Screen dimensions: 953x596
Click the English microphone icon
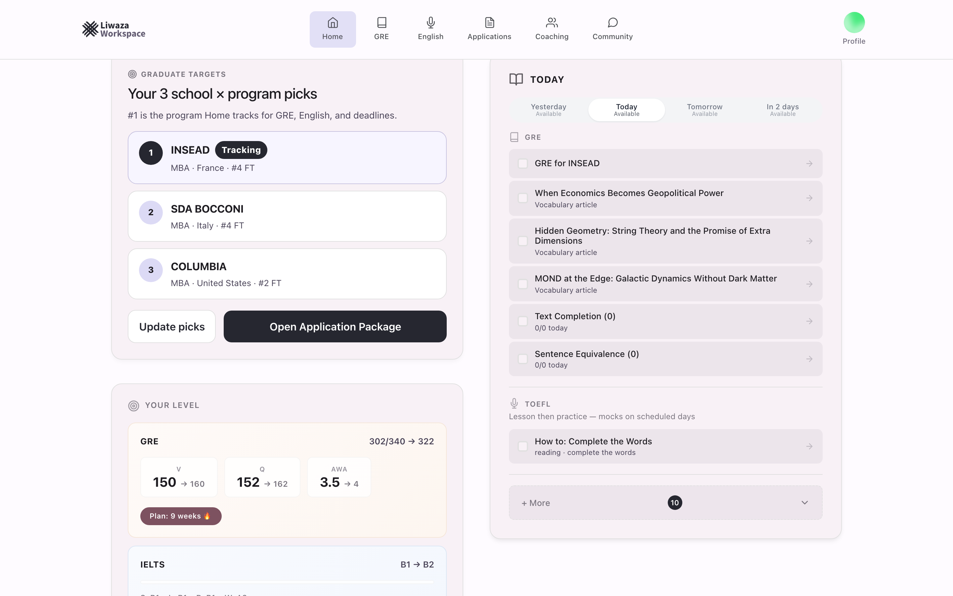(x=431, y=23)
